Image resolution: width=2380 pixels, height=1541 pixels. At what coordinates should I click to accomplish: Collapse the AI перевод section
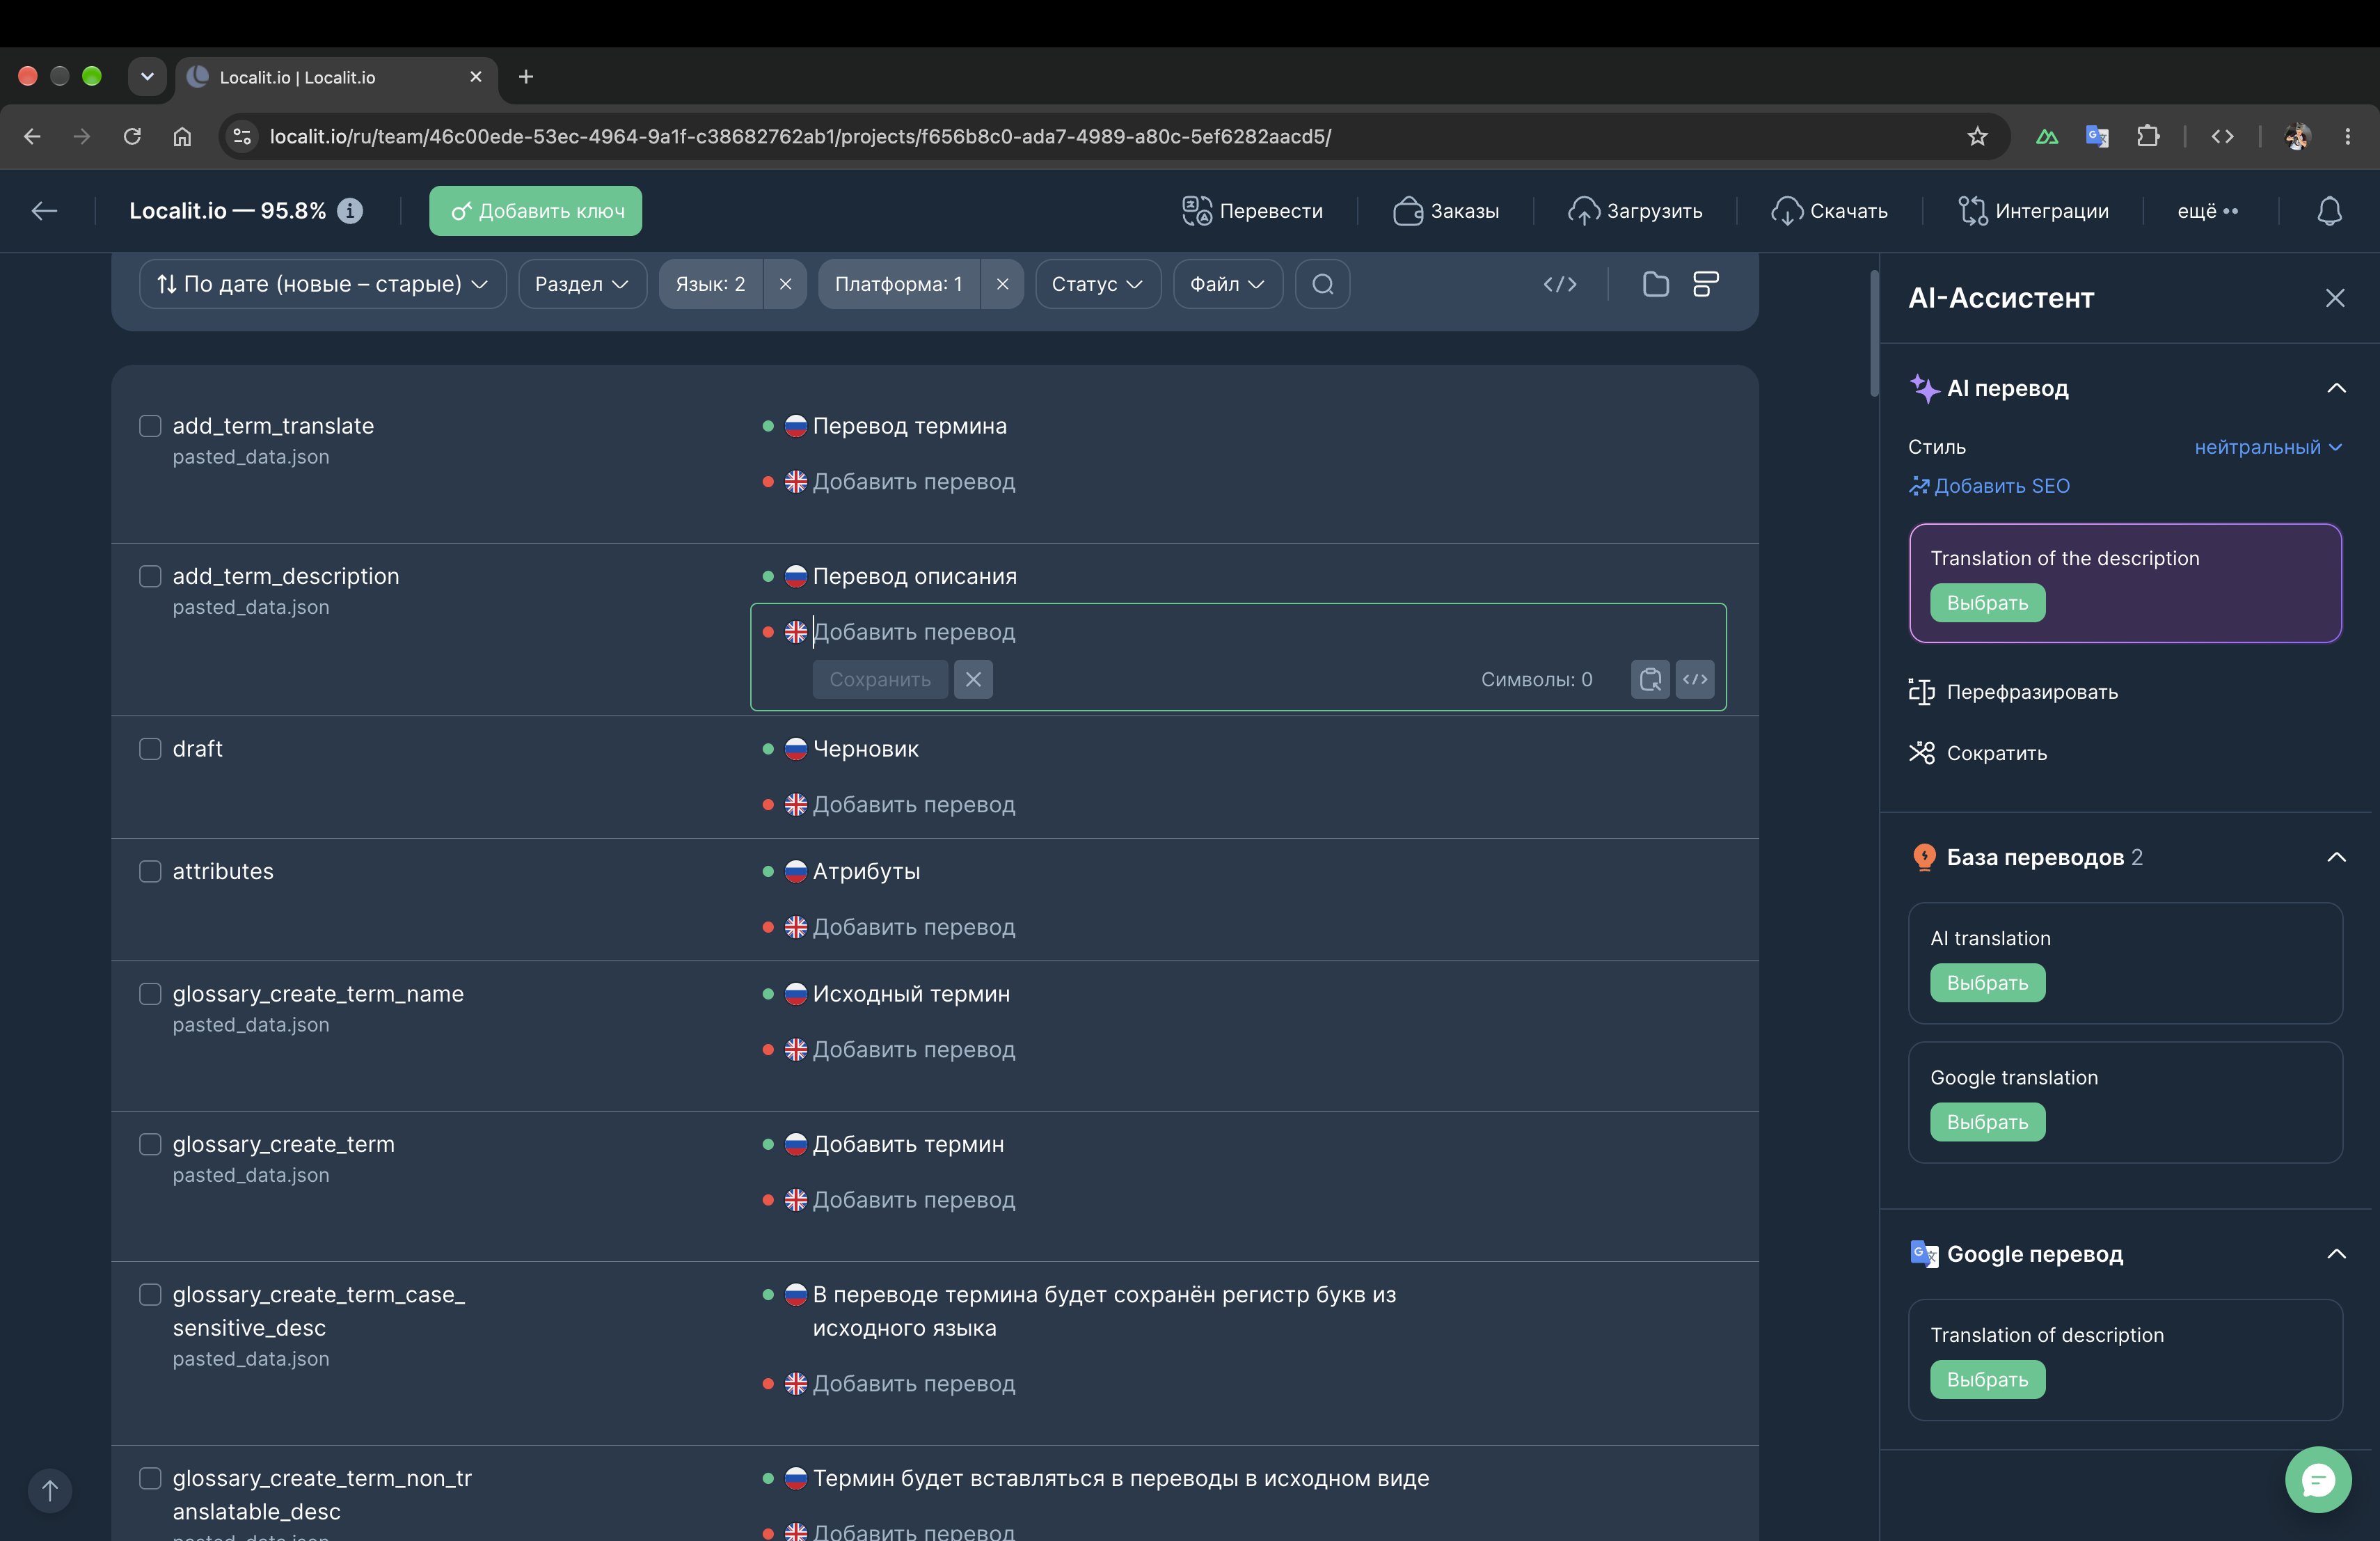(2336, 388)
